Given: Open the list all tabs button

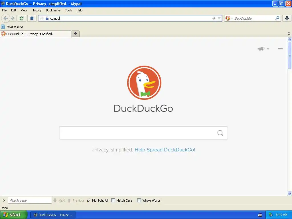Looking at the screenshot, I should (x=289, y=34).
